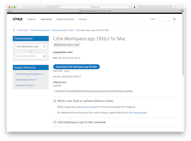Click external-link icon beside Knowledge Center
191x141 pixels.
[36, 80]
